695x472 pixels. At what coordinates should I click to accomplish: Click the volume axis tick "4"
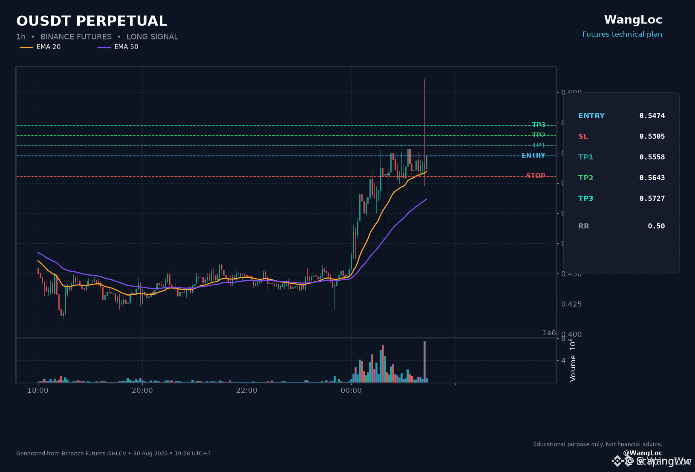tap(563, 361)
